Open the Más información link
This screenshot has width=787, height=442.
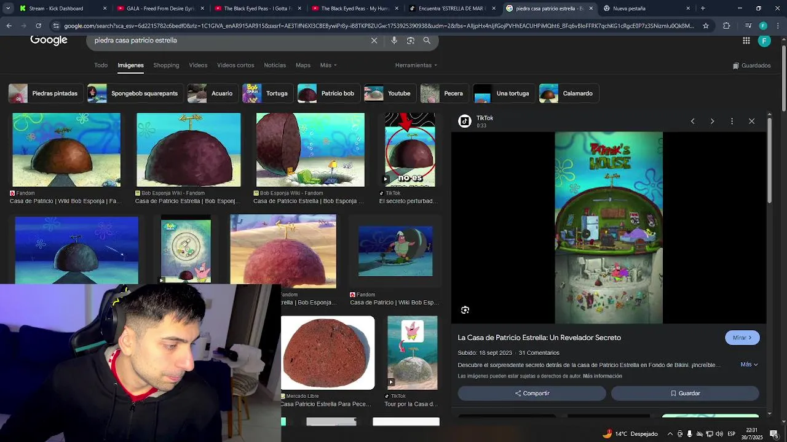pos(603,376)
